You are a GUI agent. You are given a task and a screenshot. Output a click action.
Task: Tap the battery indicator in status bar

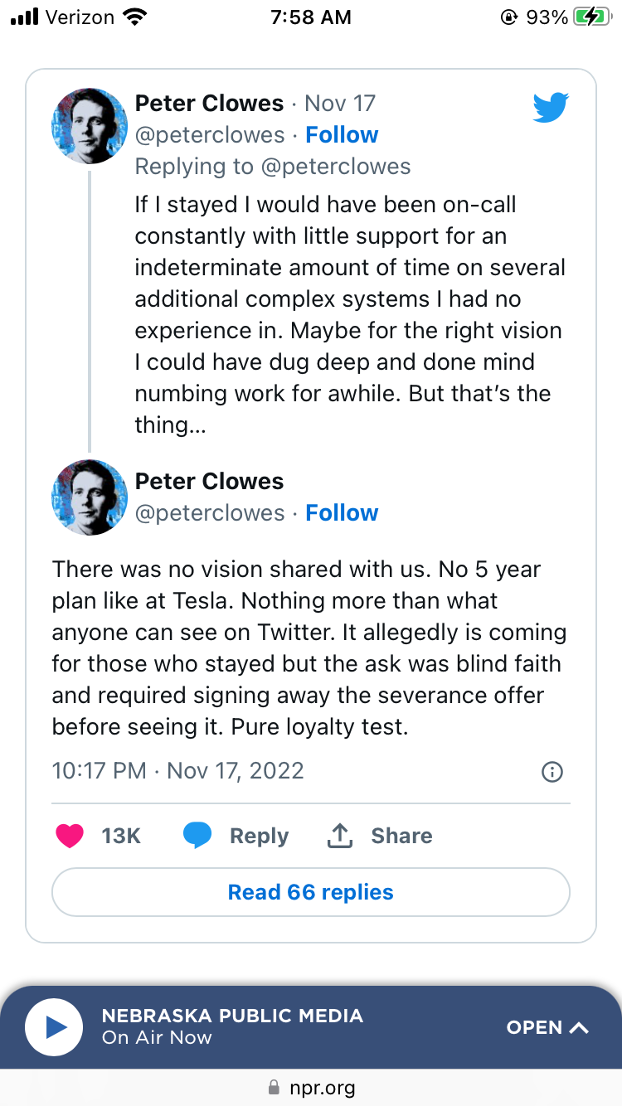[x=590, y=17]
